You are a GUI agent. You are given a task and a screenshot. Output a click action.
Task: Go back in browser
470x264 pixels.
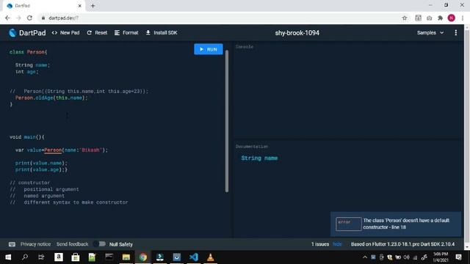pyautogui.click(x=7, y=18)
